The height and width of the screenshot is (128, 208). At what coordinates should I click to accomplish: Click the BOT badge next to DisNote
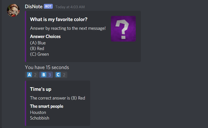point(48,6)
